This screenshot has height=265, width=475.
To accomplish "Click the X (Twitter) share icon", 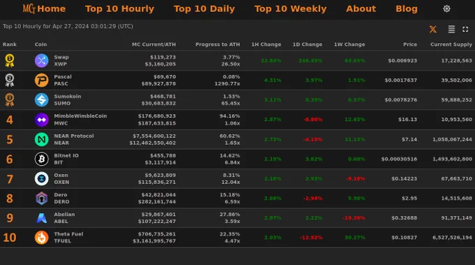I will pyautogui.click(x=433, y=29).
